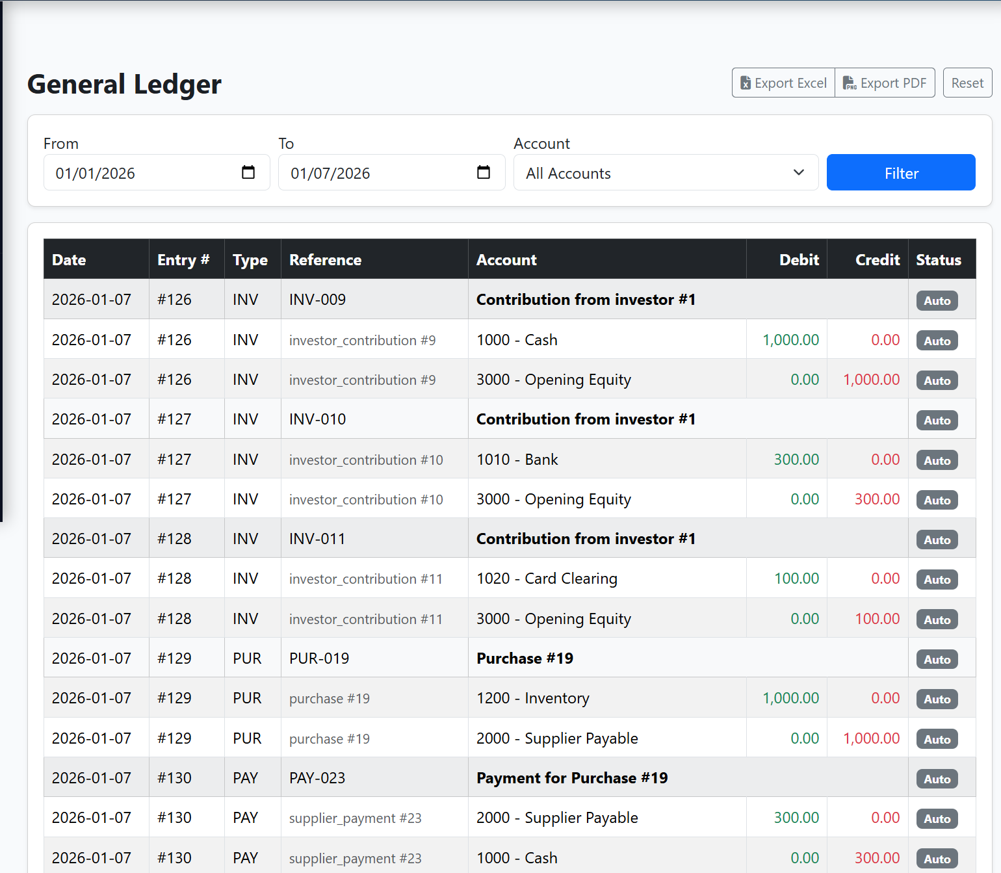1001x873 pixels.
Task: Click the Export Excel button
Action: click(x=783, y=83)
